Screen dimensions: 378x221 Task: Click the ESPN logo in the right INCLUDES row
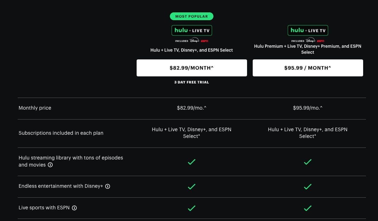pyautogui.click(x=320, y=41)
